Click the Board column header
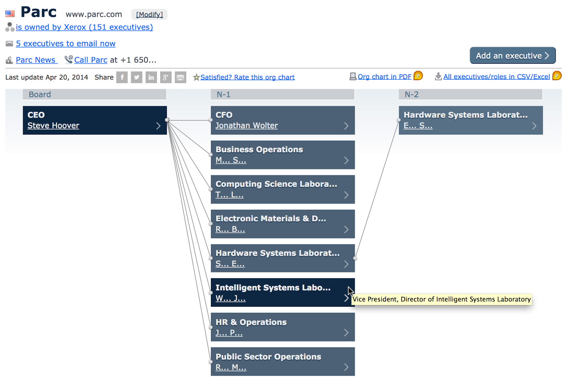Viewport: 567px width, 380px height. click(95, 95)
